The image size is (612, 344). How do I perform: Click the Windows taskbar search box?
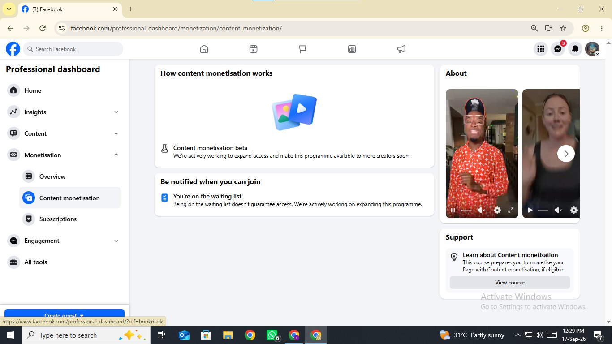click(85, 335)
